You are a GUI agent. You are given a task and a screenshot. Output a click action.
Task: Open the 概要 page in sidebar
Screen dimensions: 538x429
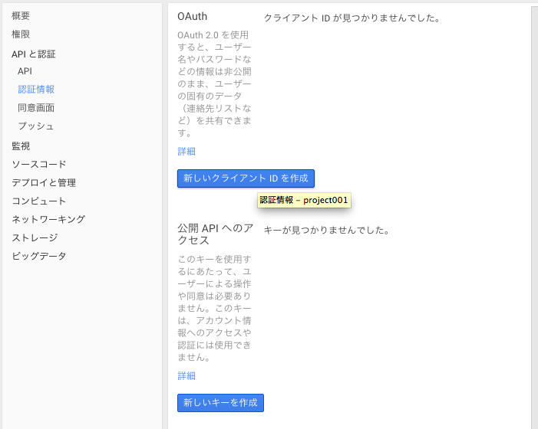pos(21,16)
